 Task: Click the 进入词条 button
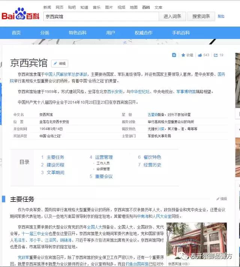pos(172,16)
